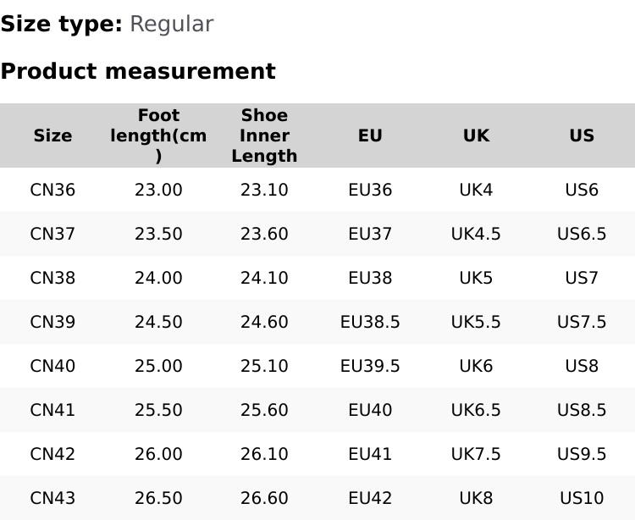
Task: Click the US column header
Action: click(582, 136)
